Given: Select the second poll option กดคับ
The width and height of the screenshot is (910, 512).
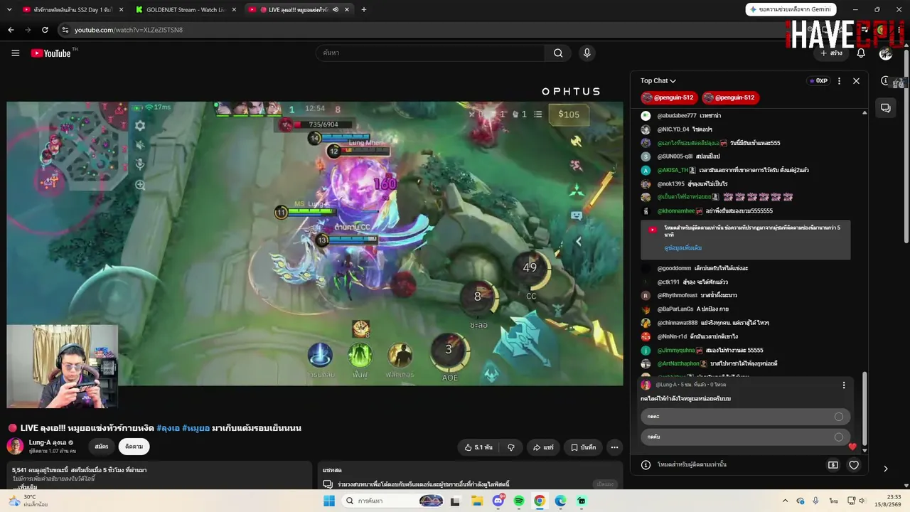Looking at the screenshot, I should tap(745, 437).
